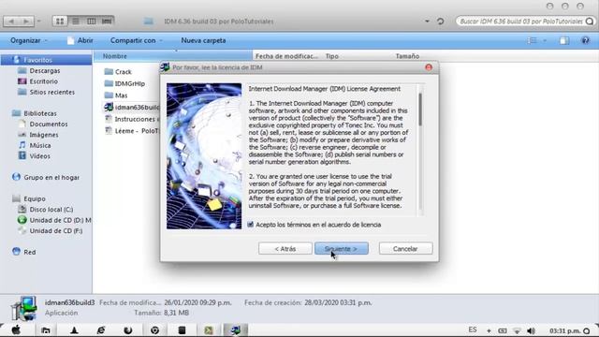This screenshot has height=337, width=599.
Task: Open the file explorer taskbar icon
Action: 46,330
